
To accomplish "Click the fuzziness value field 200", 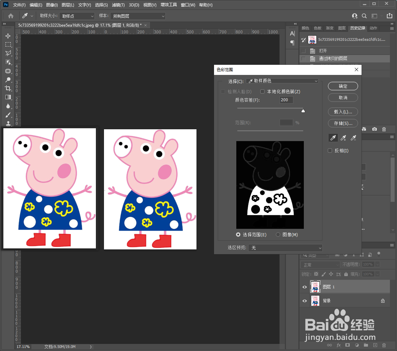I will point(286,100).
